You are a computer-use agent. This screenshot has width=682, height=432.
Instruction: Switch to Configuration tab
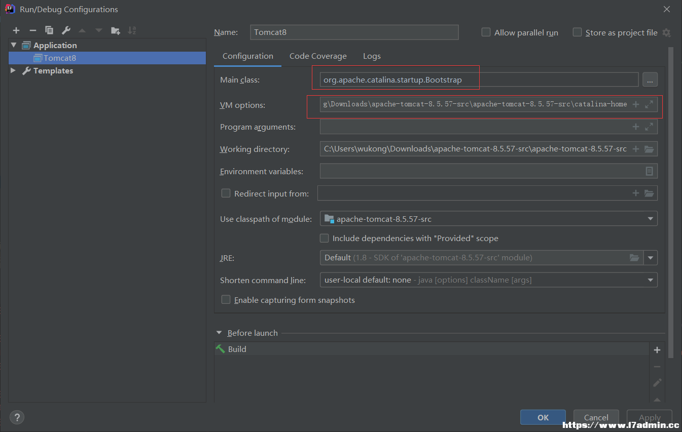coord(248,56)
